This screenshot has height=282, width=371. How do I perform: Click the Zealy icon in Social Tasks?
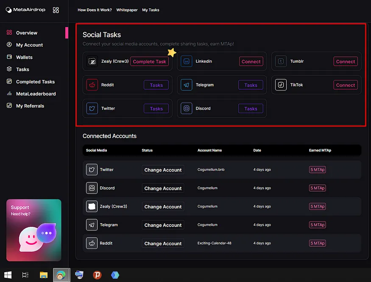tap(92, 61)
